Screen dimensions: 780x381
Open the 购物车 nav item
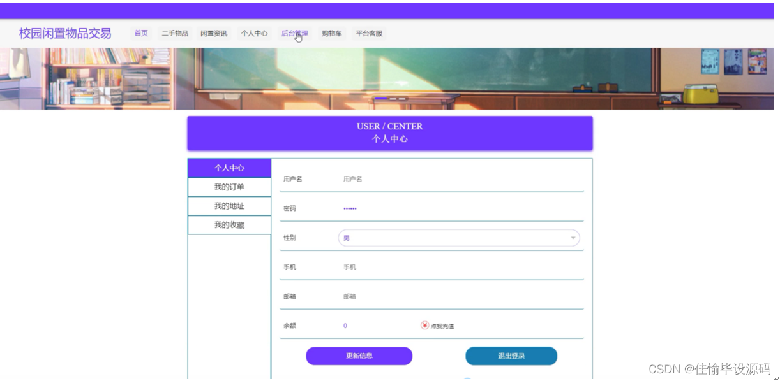pos(331,33)
